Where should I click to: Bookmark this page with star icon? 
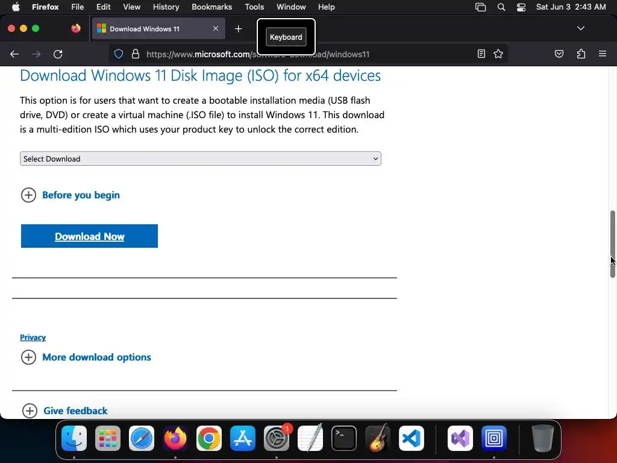coord(498,54)
